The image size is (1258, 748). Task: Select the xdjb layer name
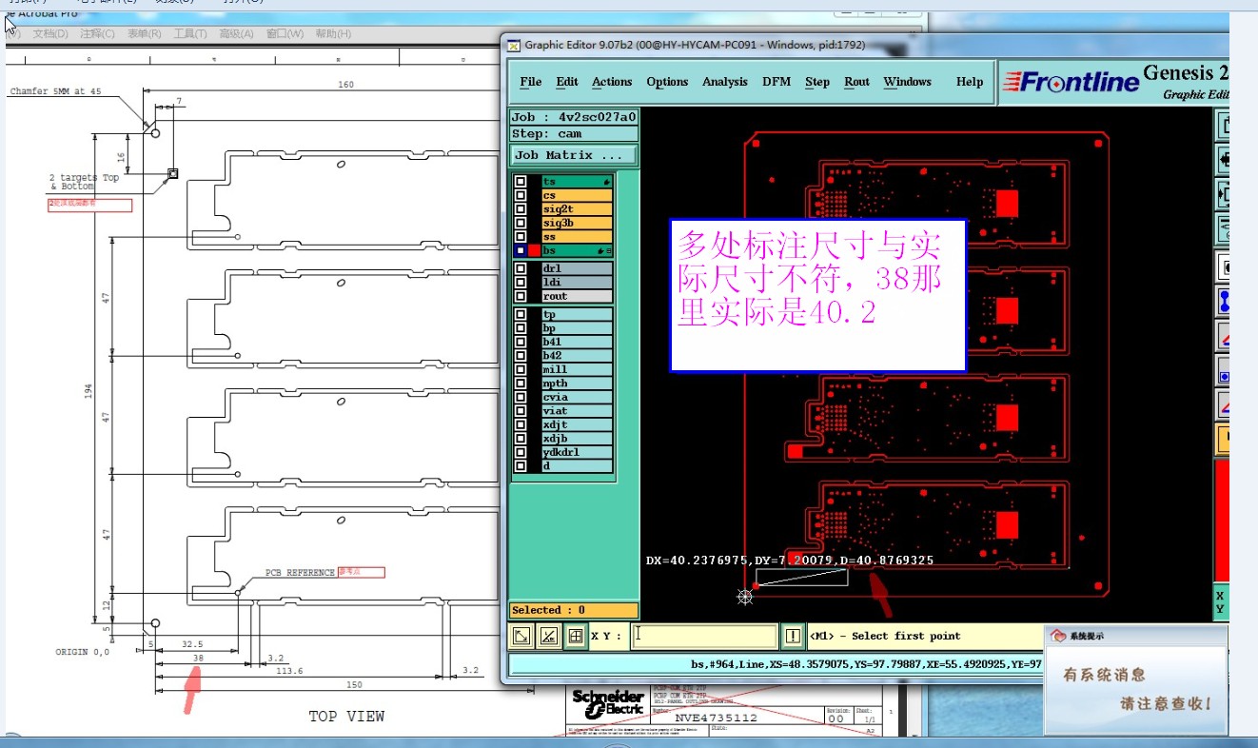[577, 439]
